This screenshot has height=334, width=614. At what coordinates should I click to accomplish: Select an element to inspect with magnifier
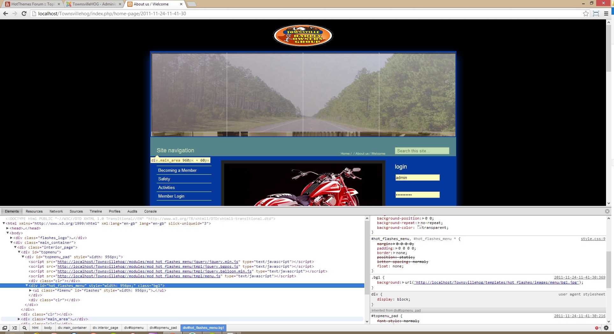point(25,328)
